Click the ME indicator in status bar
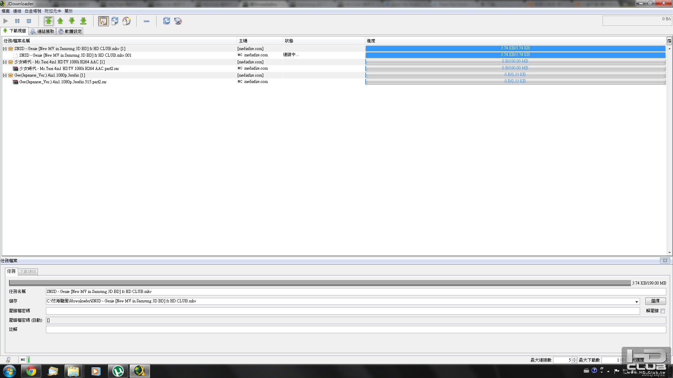The image size is (673, 378). click(23, 360)
